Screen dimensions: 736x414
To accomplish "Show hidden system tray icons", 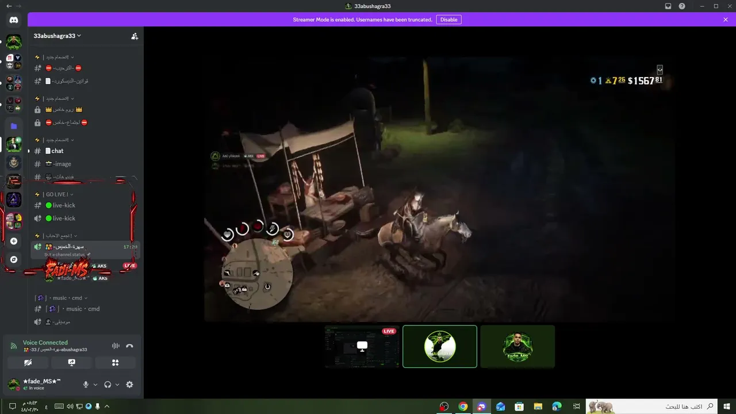I will click(x=107, y=407).
